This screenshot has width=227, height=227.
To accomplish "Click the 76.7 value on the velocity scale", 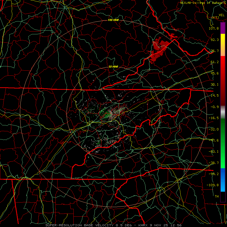I will [x=215, y=51].
